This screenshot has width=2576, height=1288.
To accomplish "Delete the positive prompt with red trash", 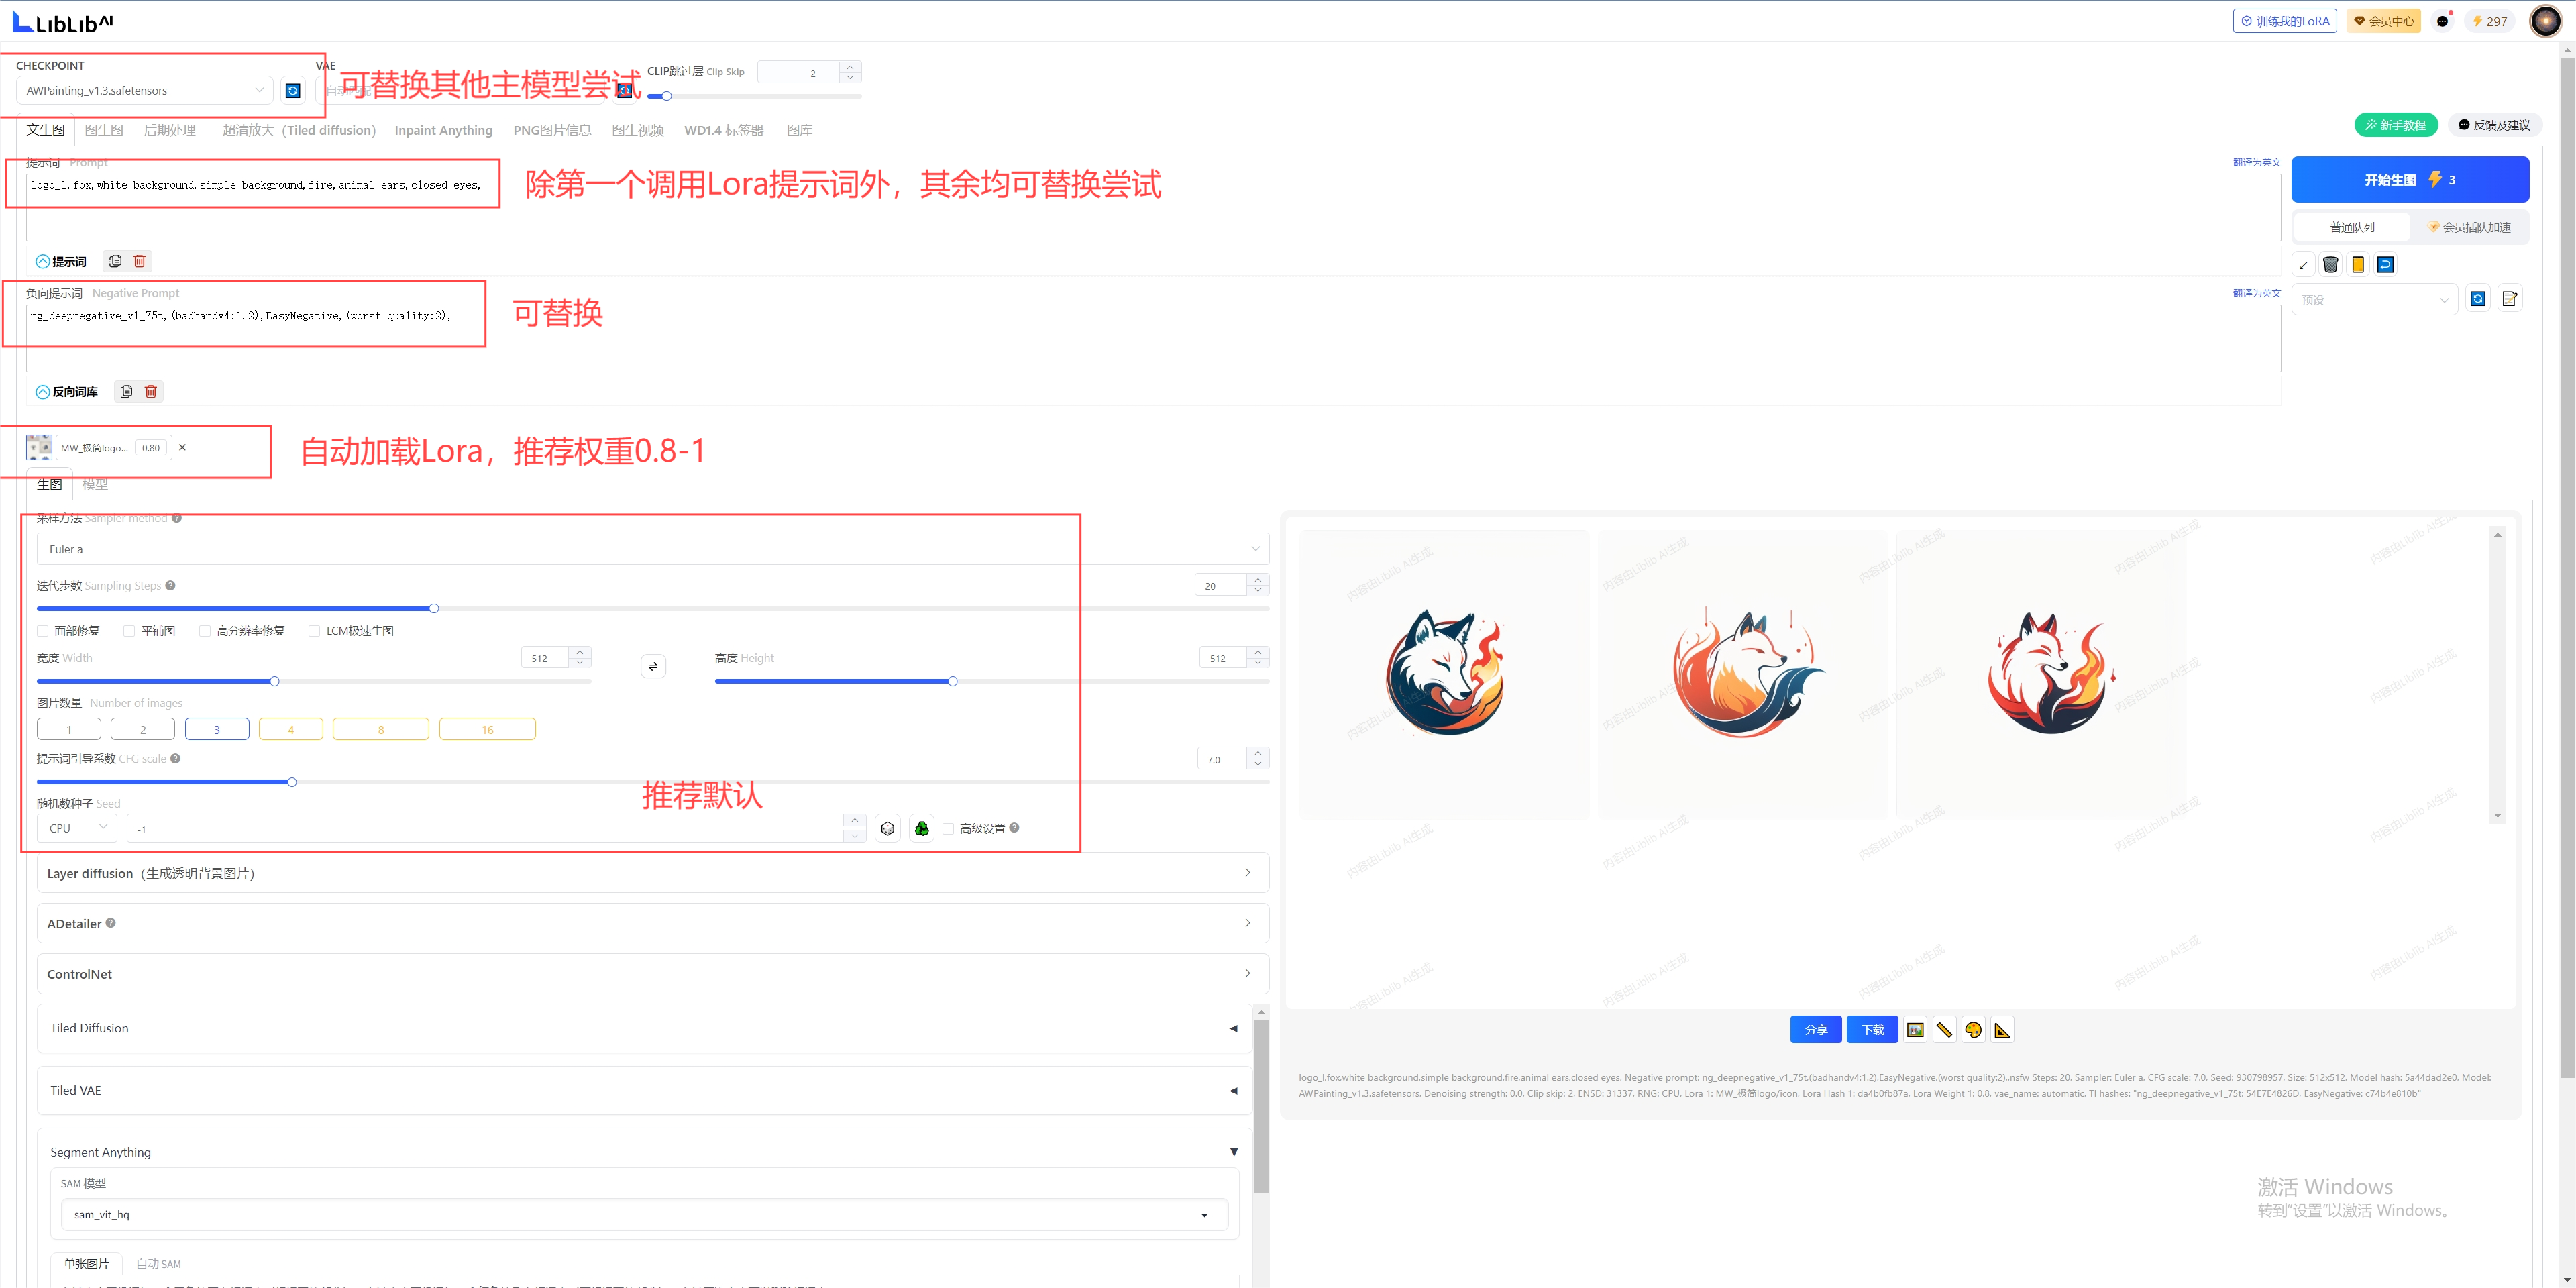I will [x=140, y=261].
